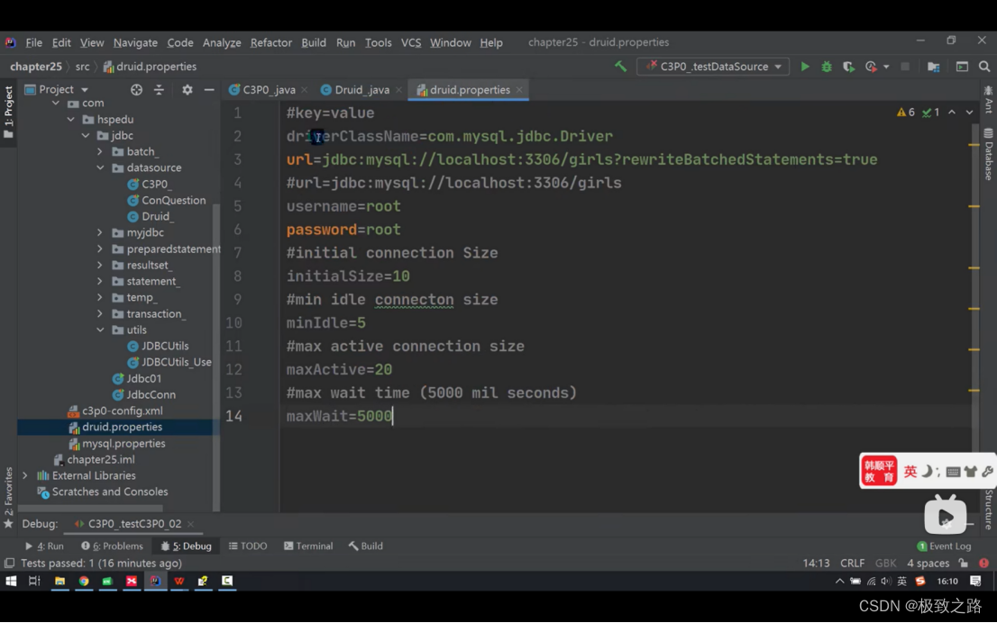Switch to the C3P0_.java tab

269,90
